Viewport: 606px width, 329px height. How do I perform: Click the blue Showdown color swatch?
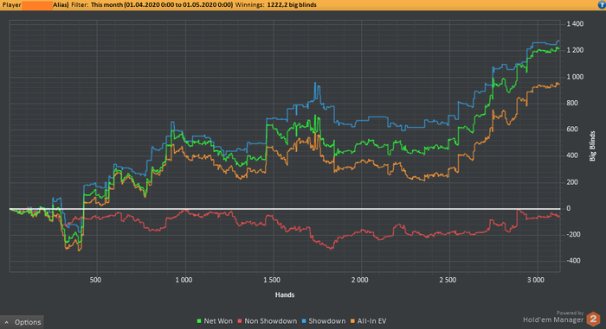tap(304, 321)
